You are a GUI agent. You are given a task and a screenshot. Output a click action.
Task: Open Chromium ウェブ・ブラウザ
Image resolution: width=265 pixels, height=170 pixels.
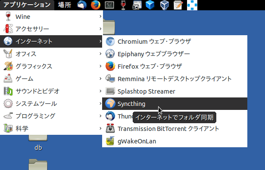coord(175,41)
